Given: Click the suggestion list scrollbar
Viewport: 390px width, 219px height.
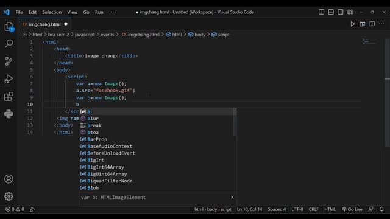Looking at the screenshot, I should [x=235, y=122].
